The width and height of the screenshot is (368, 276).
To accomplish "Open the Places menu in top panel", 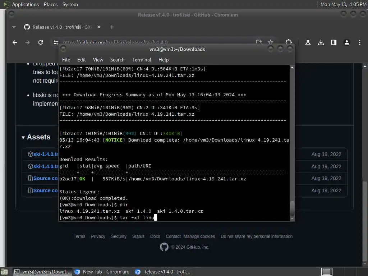I will point(51,4).
